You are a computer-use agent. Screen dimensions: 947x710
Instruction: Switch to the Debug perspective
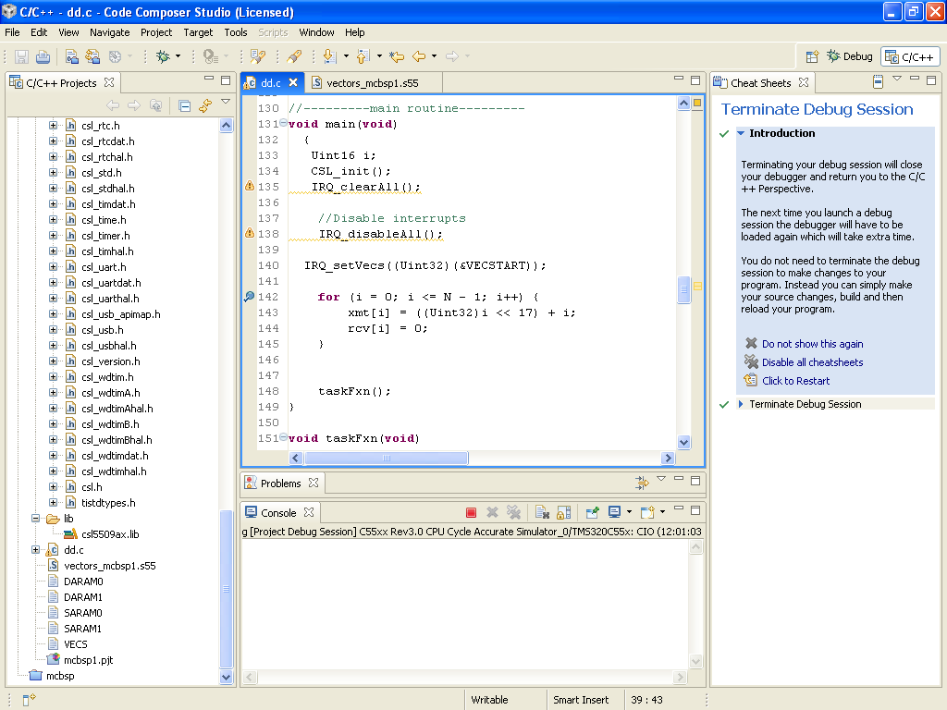849,56
